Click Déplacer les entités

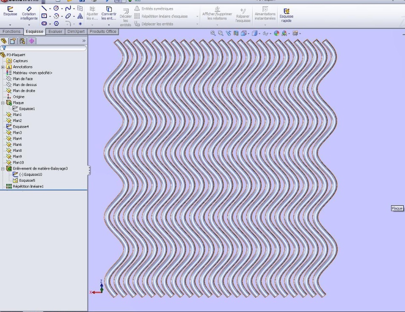(154, 24)
